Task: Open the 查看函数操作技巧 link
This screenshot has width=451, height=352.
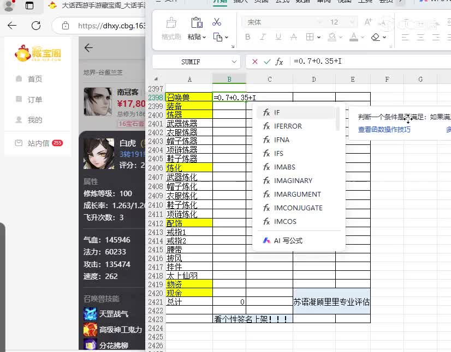Action: (x=384, y=130)
